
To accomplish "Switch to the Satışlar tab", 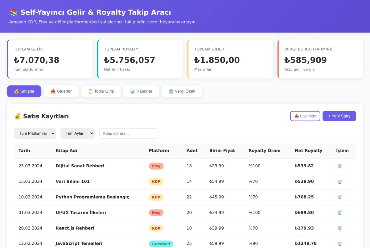I will 24,91.
